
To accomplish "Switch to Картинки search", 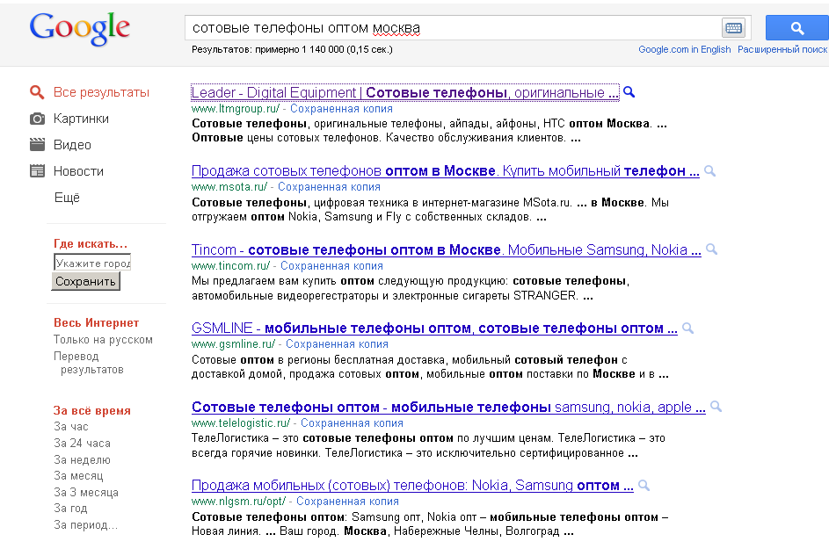I will [x=81, y=119].
